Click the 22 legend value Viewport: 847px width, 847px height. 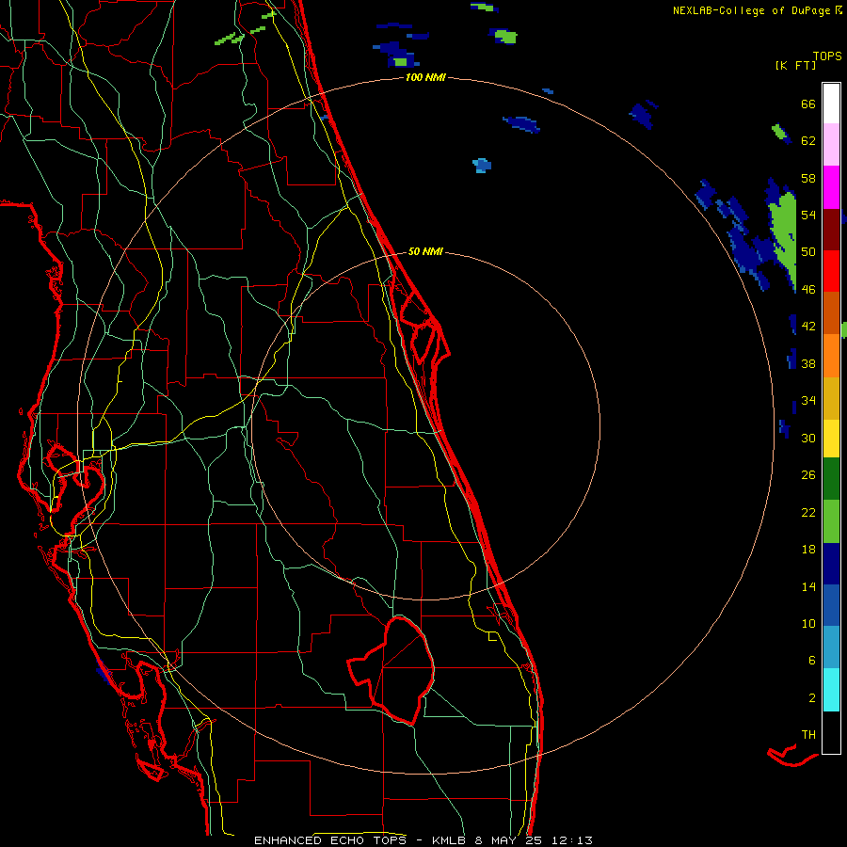coord(808,512)
